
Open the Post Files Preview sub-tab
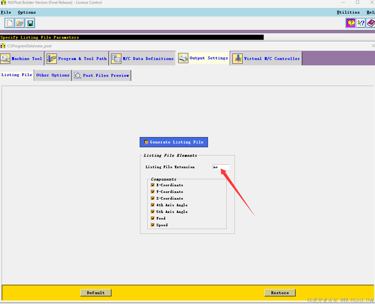[x=102, y=76]
